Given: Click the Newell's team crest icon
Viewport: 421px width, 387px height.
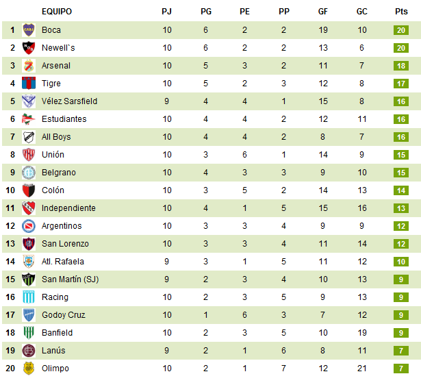Looking at the screenshot, I should pyautogui.click(x=29, y=48).
